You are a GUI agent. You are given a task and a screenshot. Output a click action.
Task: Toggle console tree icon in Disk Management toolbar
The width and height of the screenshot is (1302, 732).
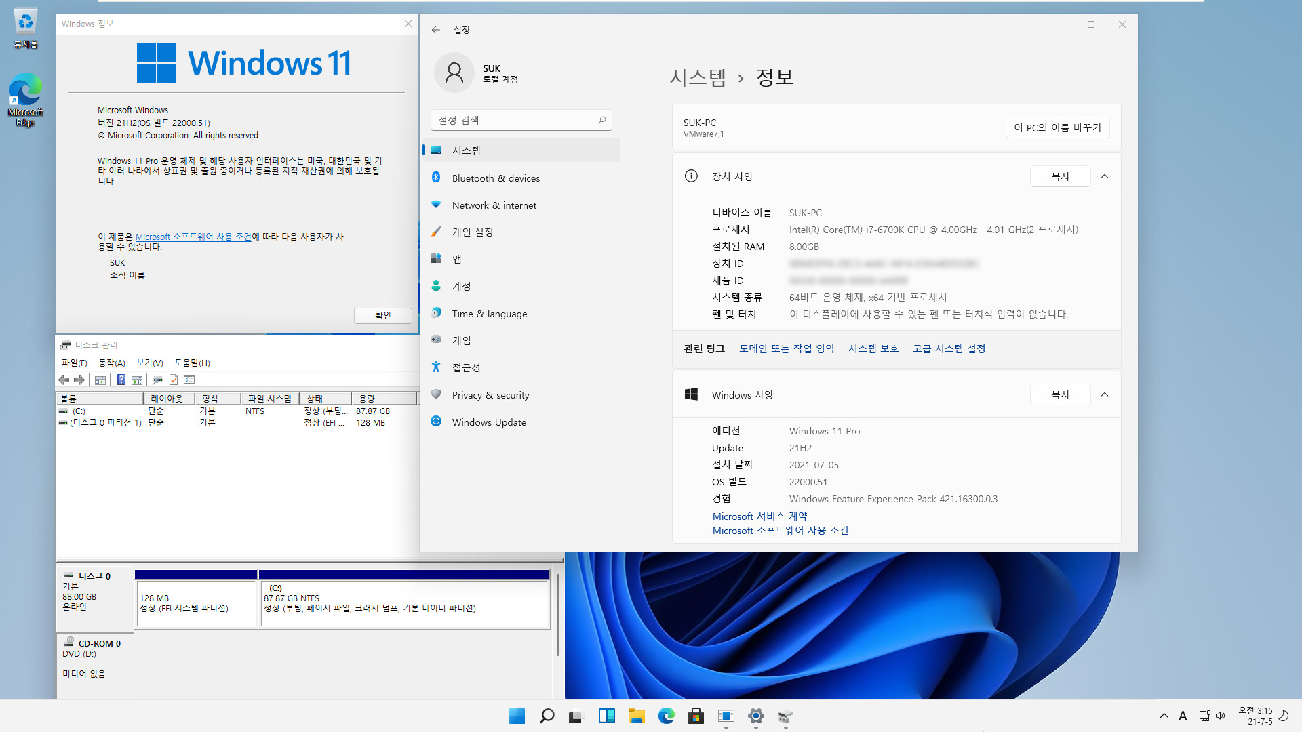tap(100, 380)
